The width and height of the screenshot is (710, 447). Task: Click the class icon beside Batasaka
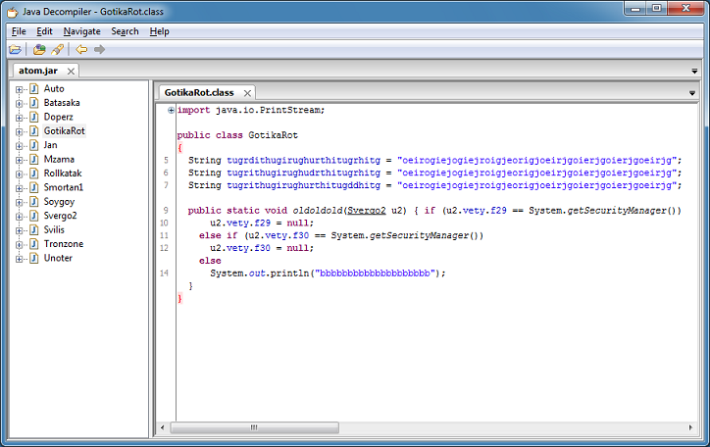tap(34, 103)
